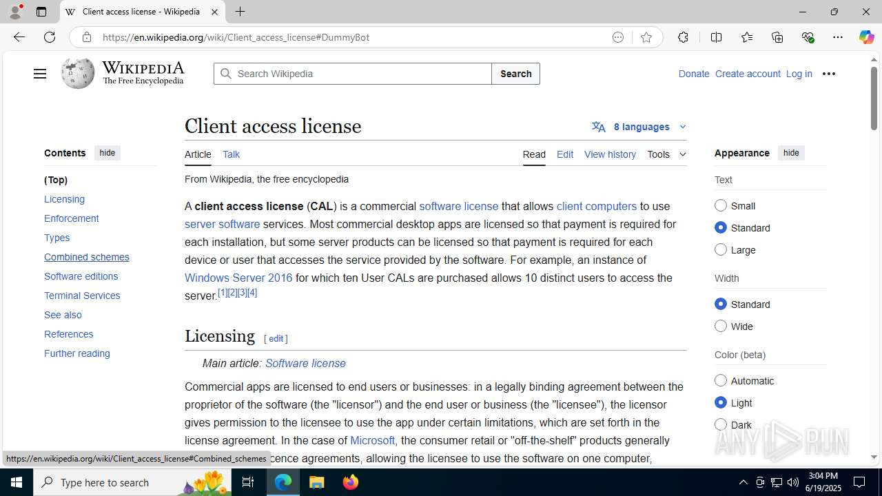This screenshot has height=496, width=882.
Task: Open Favorites list icon
Action: point(747,37)
